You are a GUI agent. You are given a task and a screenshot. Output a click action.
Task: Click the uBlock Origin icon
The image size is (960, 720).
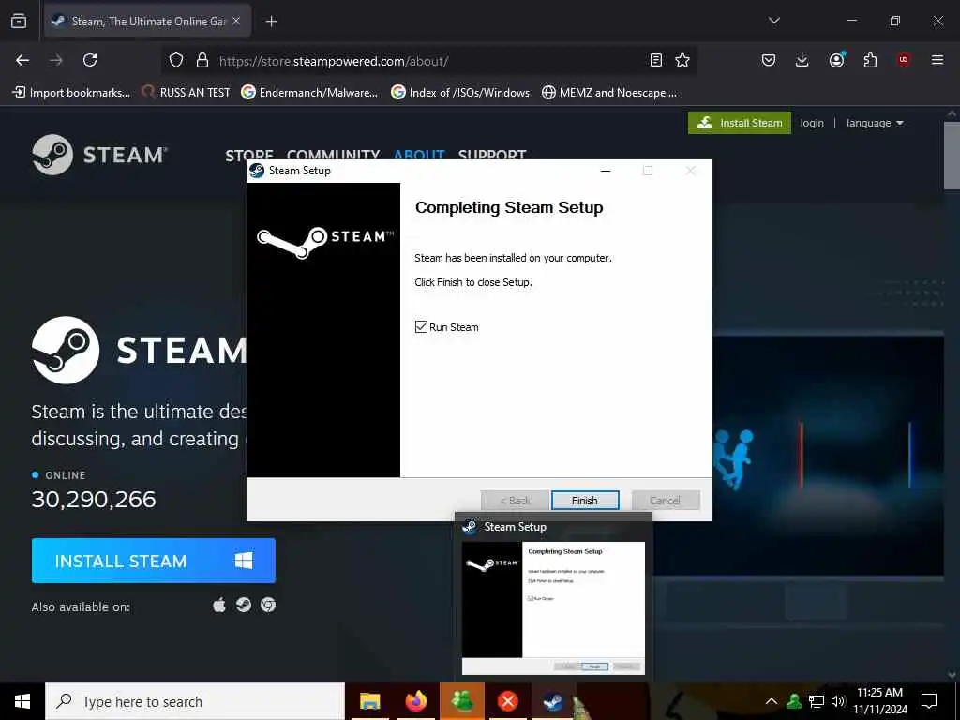904,59
